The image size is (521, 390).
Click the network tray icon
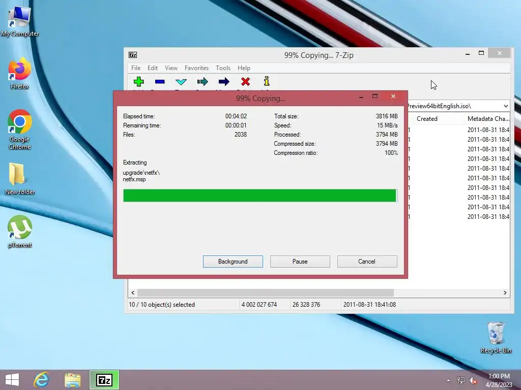tap(461, 380)
